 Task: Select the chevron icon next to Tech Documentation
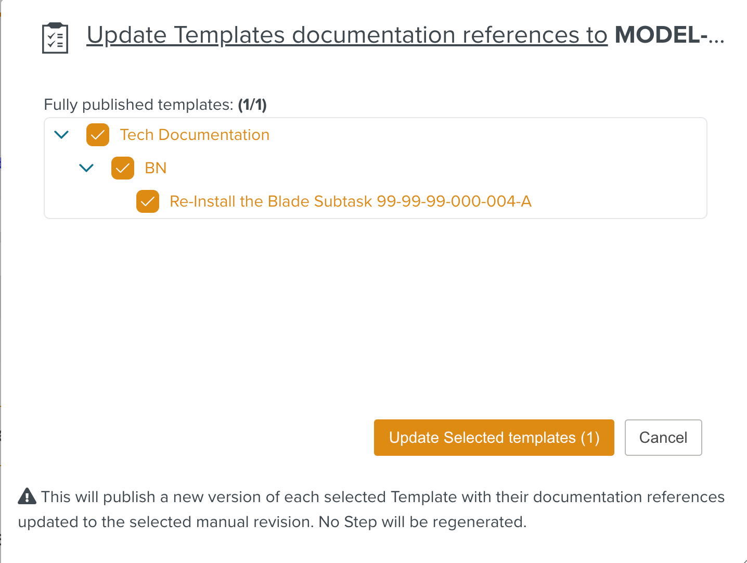61,134
